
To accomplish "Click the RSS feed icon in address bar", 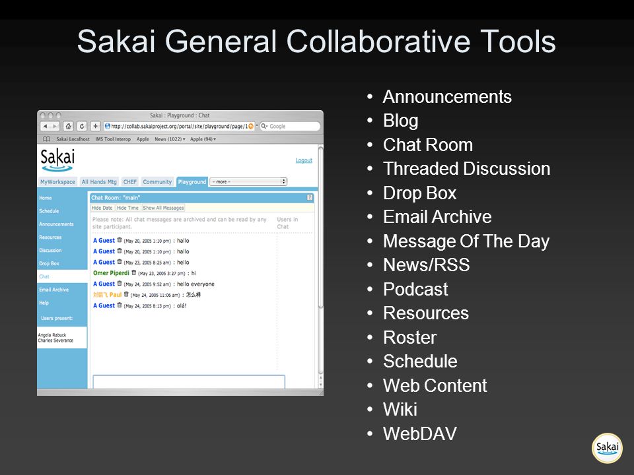I will coord(251,127).
